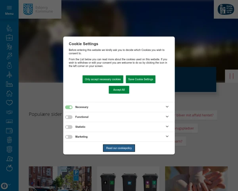Screen dimensions: 238x191
Task: Click the 'Cookie Settings' heading
Action: coord(83,44)
